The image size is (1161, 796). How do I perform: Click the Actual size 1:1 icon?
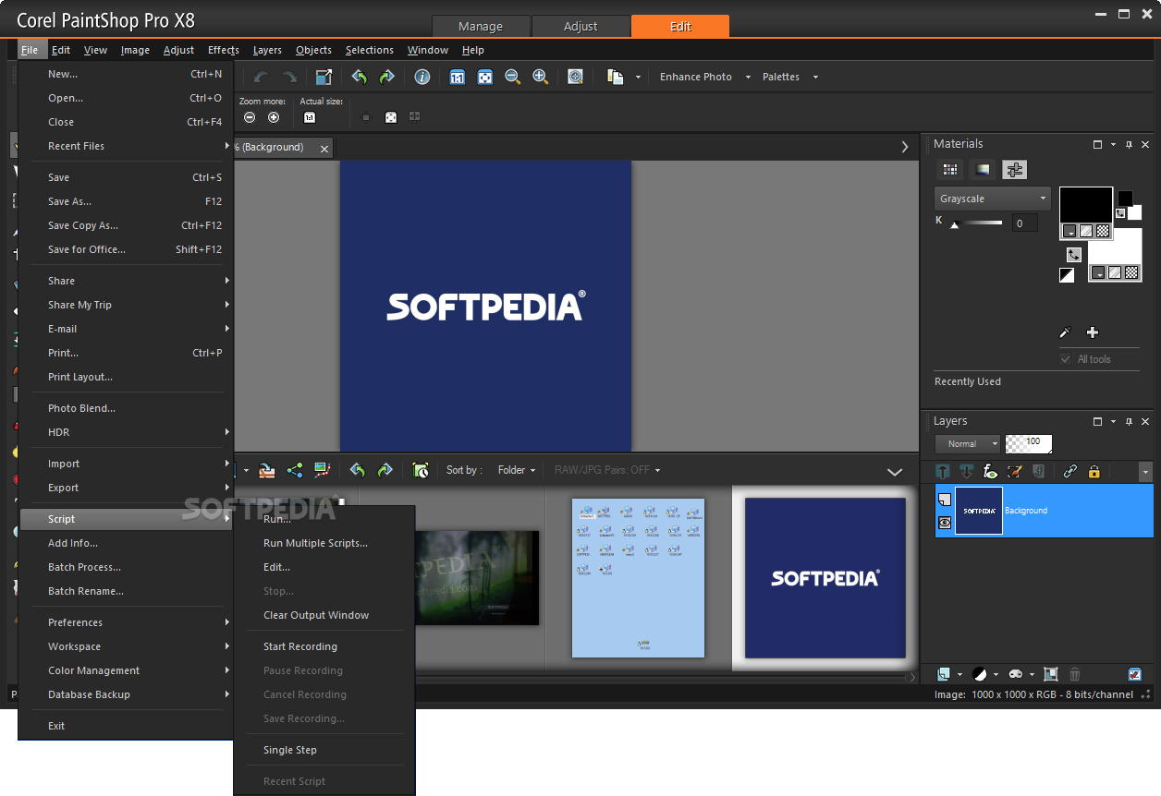[310, 117]
